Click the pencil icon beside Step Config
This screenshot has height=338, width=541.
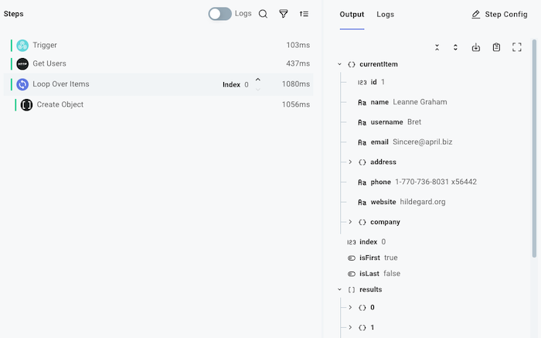click(476, 15)
